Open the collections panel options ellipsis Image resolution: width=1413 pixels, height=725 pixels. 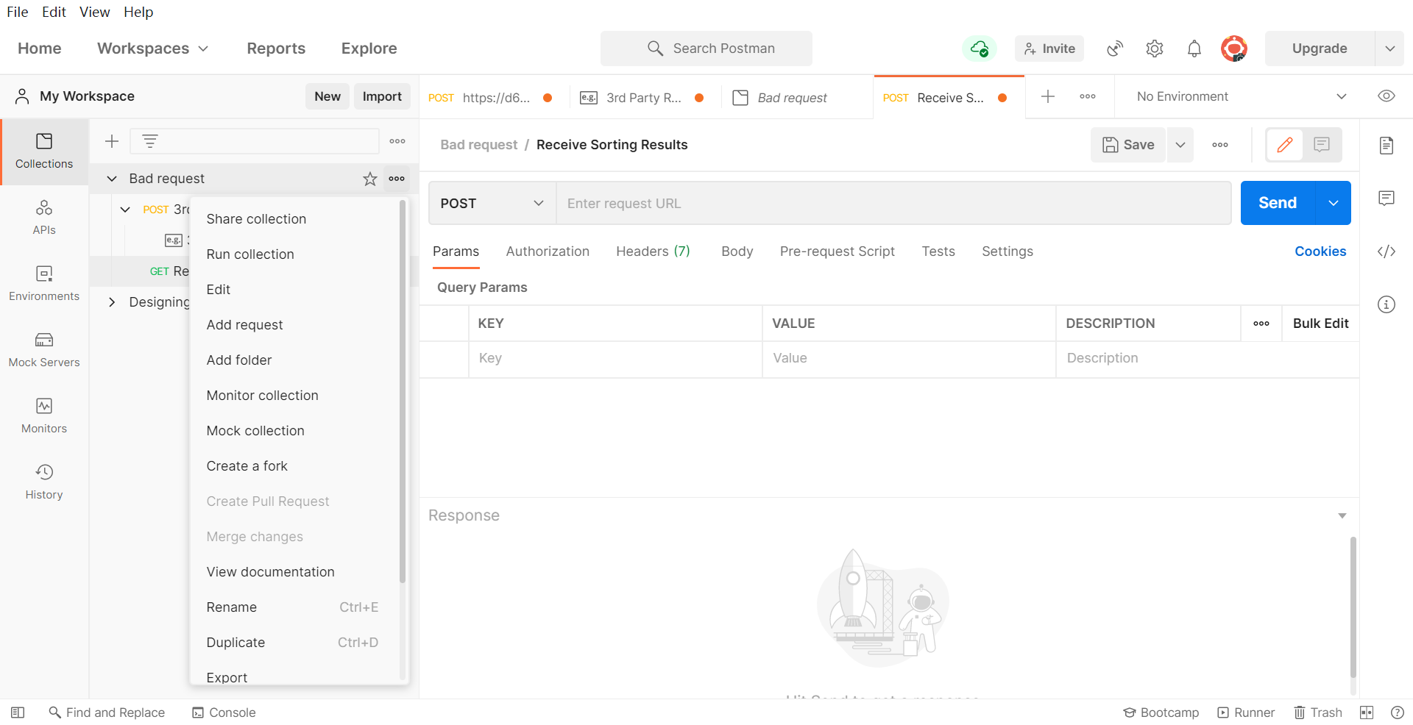(x=397, y=141)
